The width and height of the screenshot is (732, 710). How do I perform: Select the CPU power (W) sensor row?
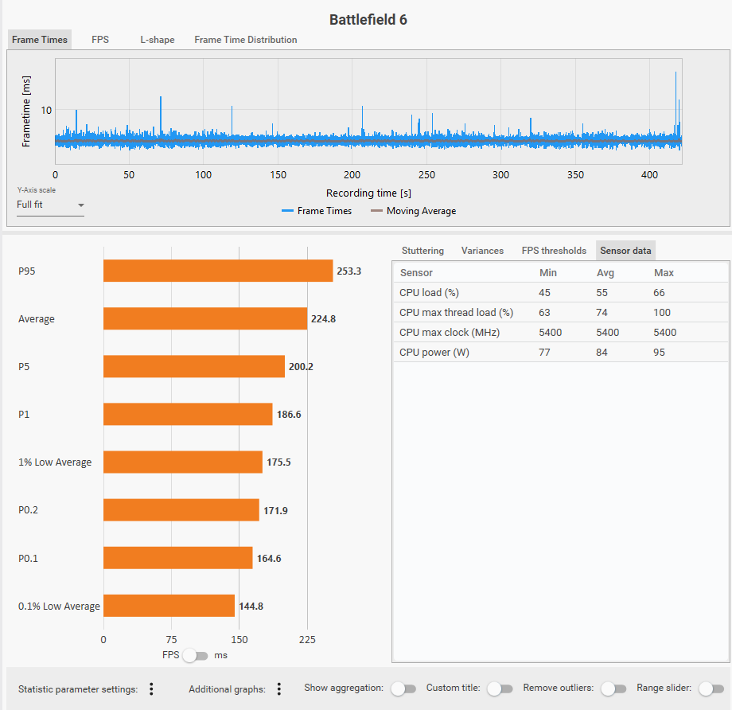pyautogui.click(x=560, y=353)
